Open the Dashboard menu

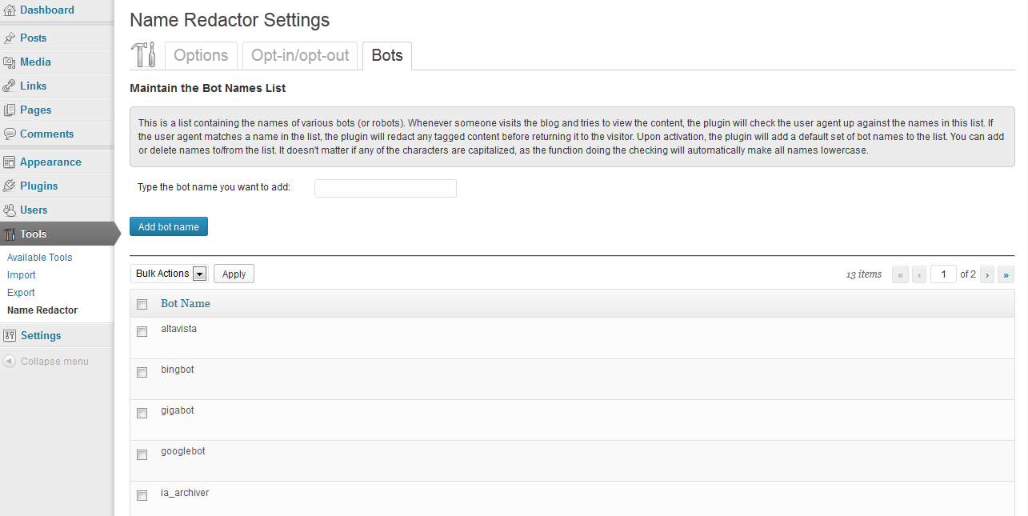pyautogui.click(x=47, y=10)
